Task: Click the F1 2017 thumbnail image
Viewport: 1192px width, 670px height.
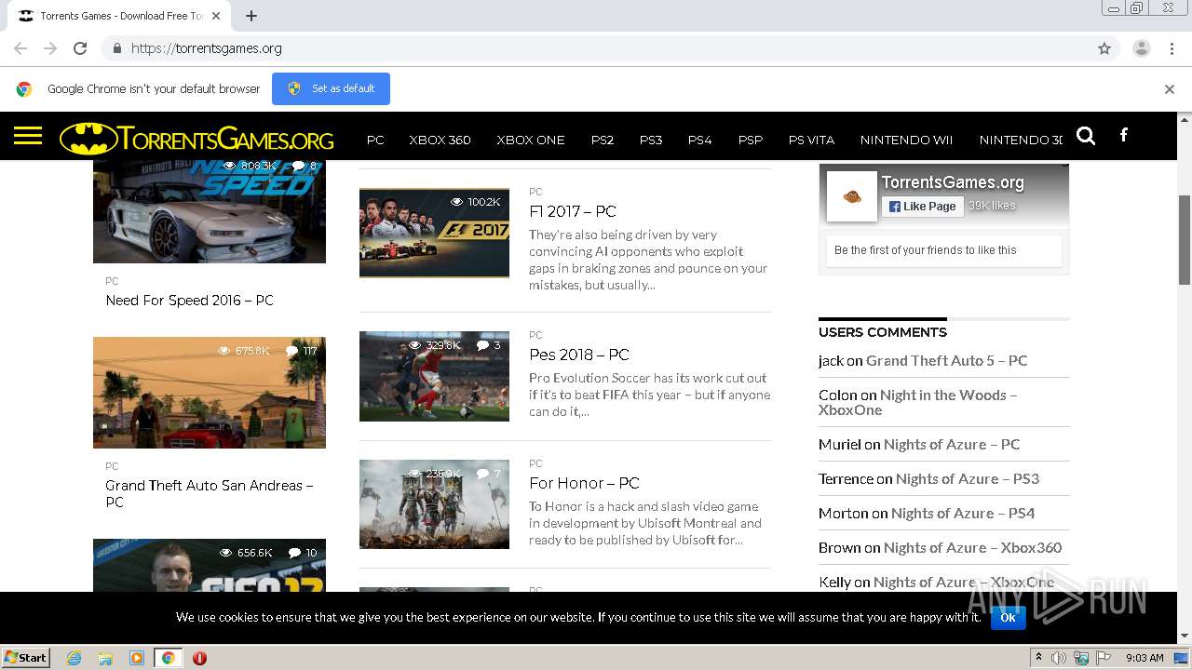Action: pyautogui.click(x=434, y=233)
